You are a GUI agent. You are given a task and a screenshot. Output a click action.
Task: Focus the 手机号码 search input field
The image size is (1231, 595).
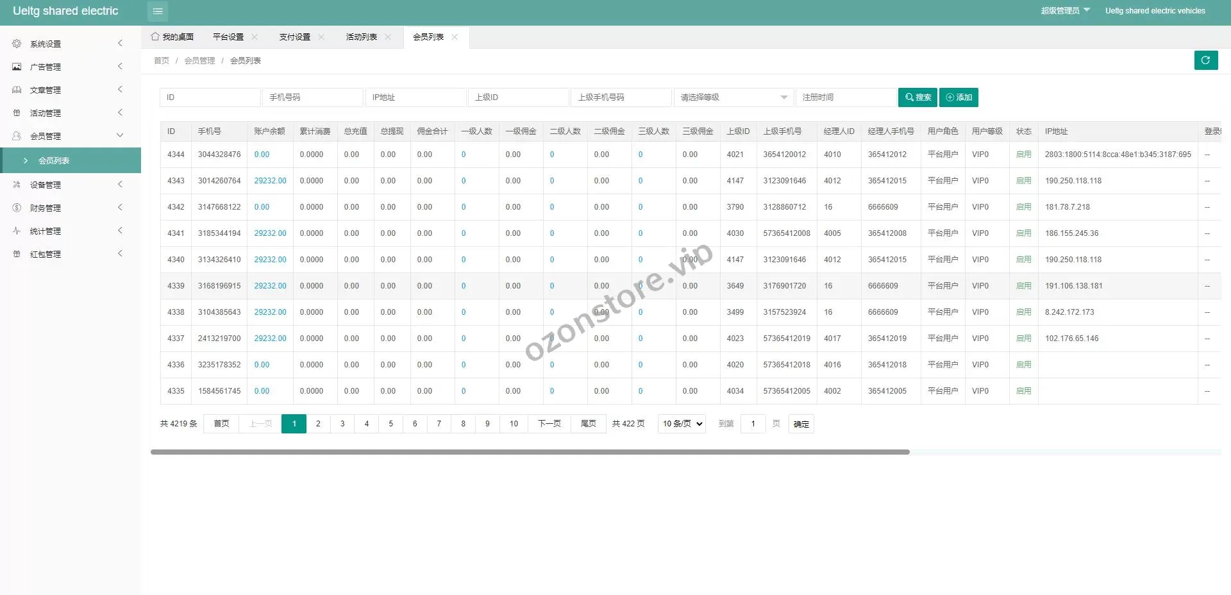312,97
